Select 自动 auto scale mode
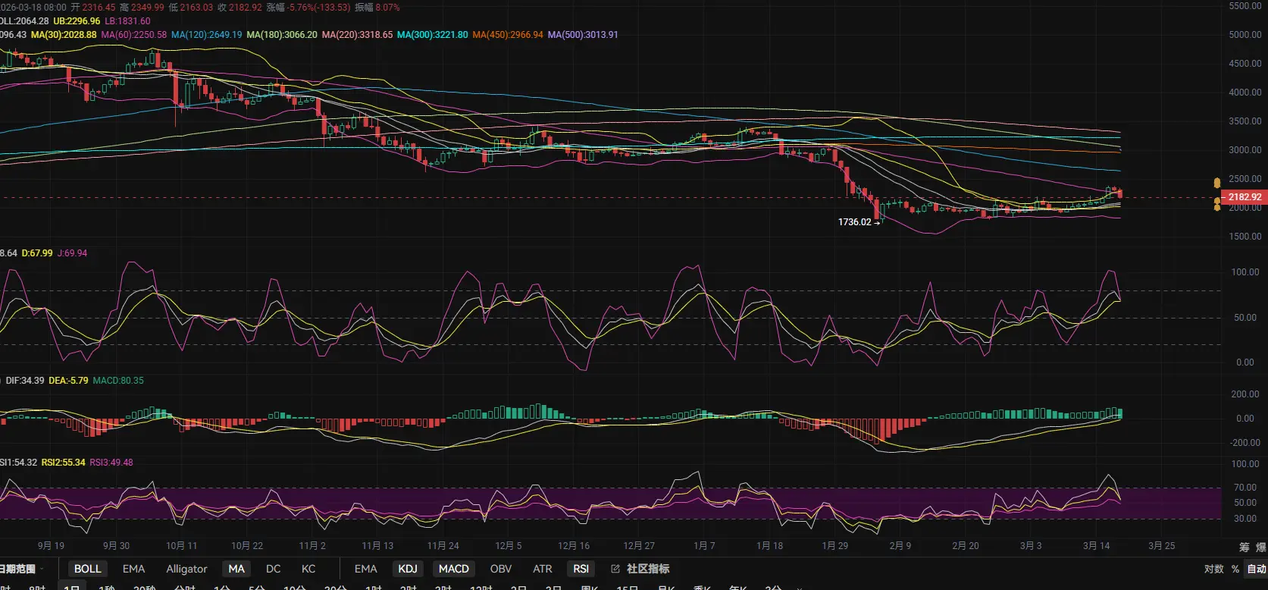This screenshot has width=1268, height=590. pos(1257,569)
